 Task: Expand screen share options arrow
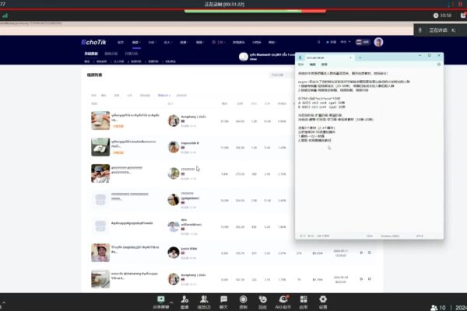pos(171,302)
